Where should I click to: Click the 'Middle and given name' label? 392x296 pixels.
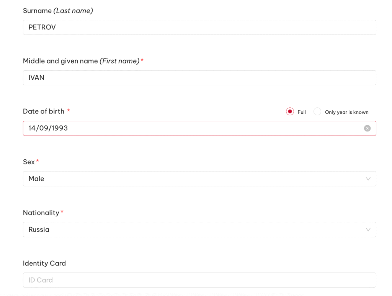[60, 61]
